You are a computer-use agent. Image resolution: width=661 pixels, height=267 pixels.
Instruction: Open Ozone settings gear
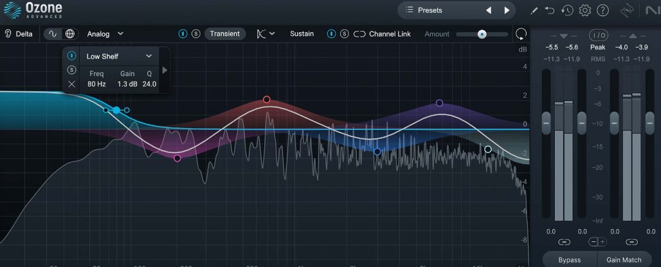coord(584,10)
